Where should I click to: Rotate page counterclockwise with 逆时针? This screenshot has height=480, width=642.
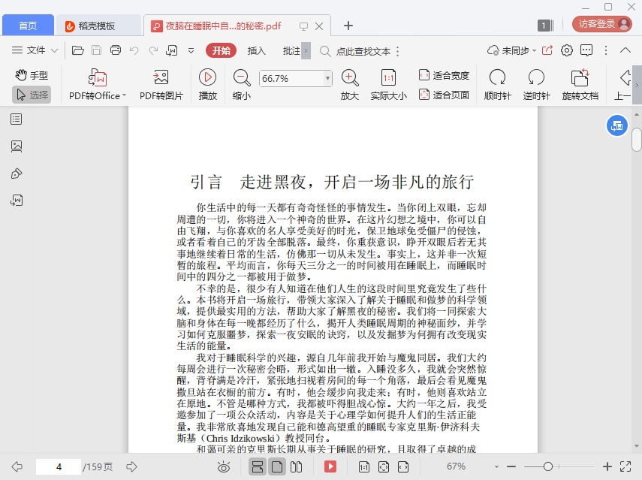pyautogui.click(x=536, y=77)
